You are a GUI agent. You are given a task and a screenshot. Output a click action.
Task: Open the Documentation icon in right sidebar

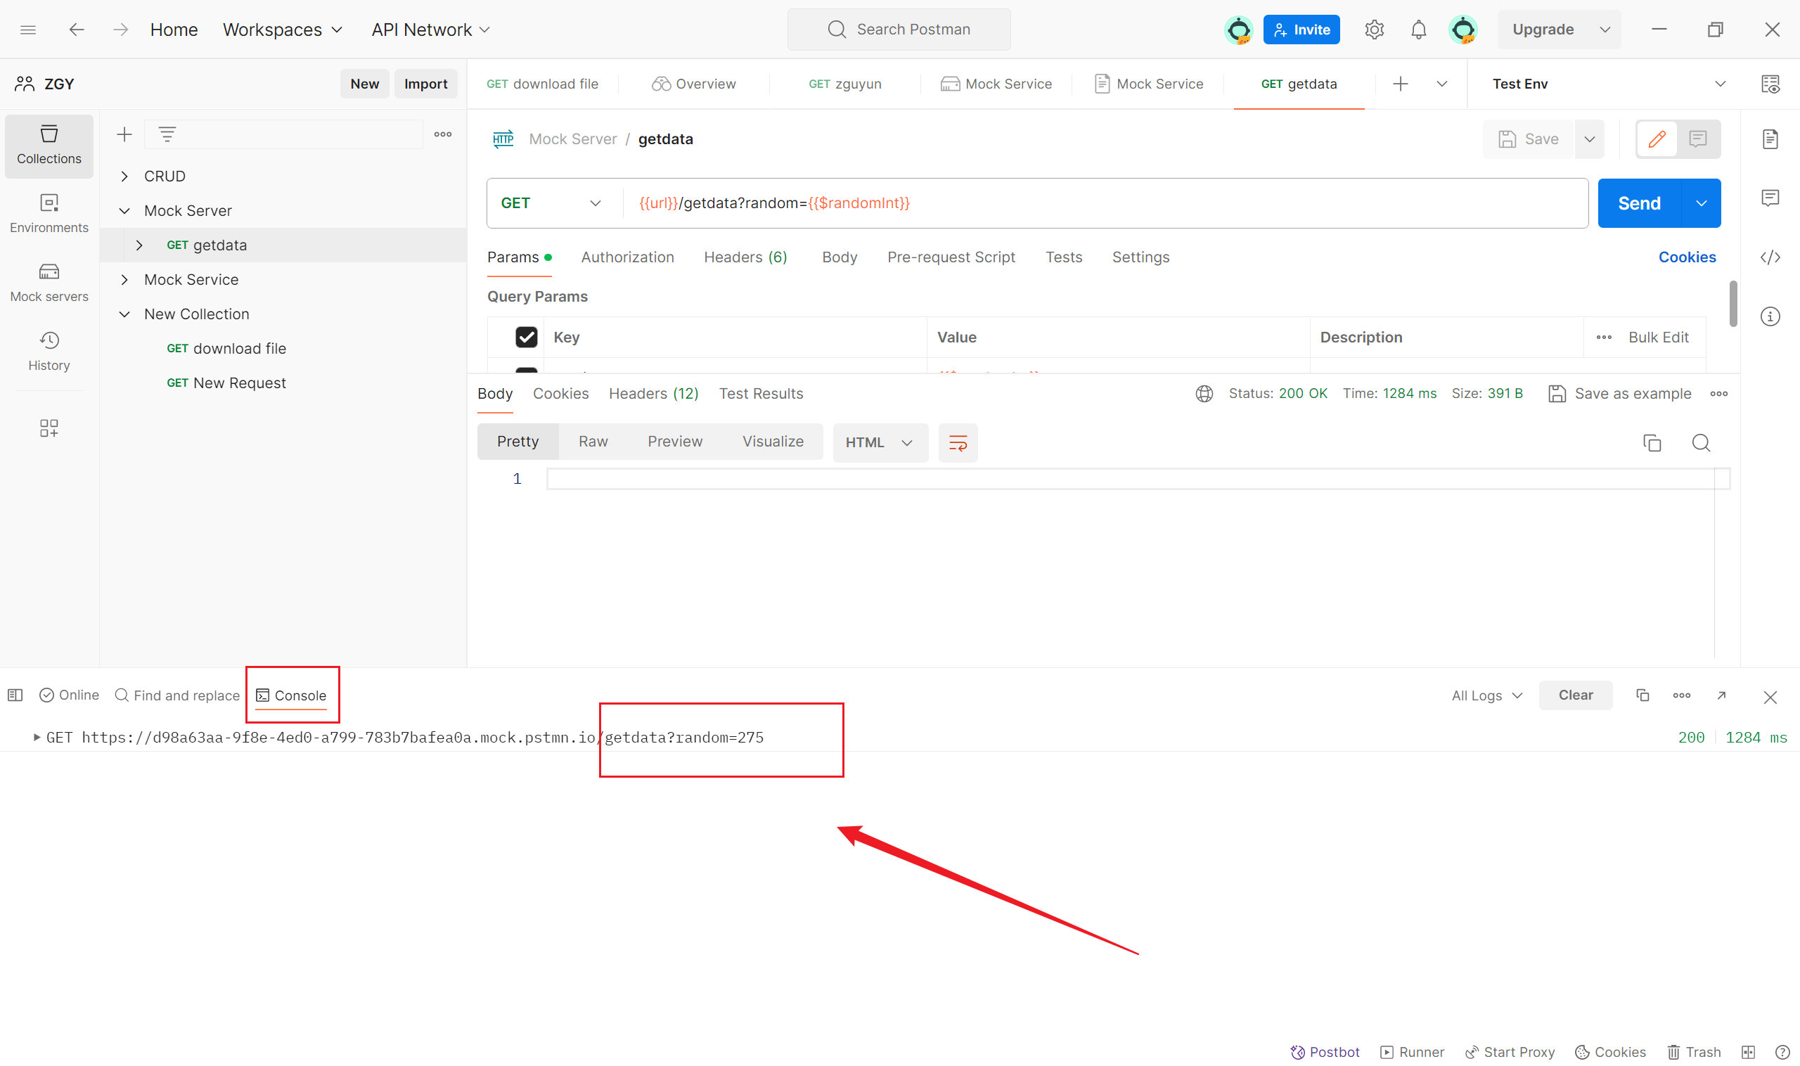click(1770, 139)
